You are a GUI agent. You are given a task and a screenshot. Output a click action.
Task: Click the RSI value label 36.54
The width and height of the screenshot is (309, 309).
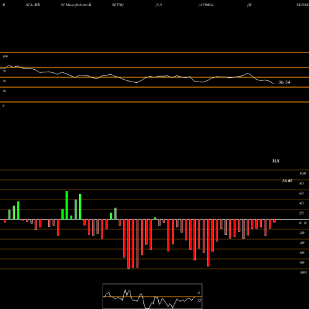click(x=284, y=82)
